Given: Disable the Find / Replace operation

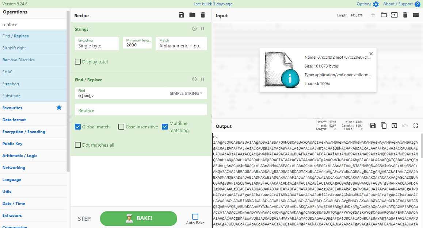Looking at the screenshot, I should coord(194,79).
